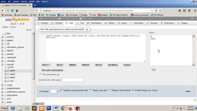197x111 pixels.
Task: Expand the tabel2 table node
Action: point(5,74)
